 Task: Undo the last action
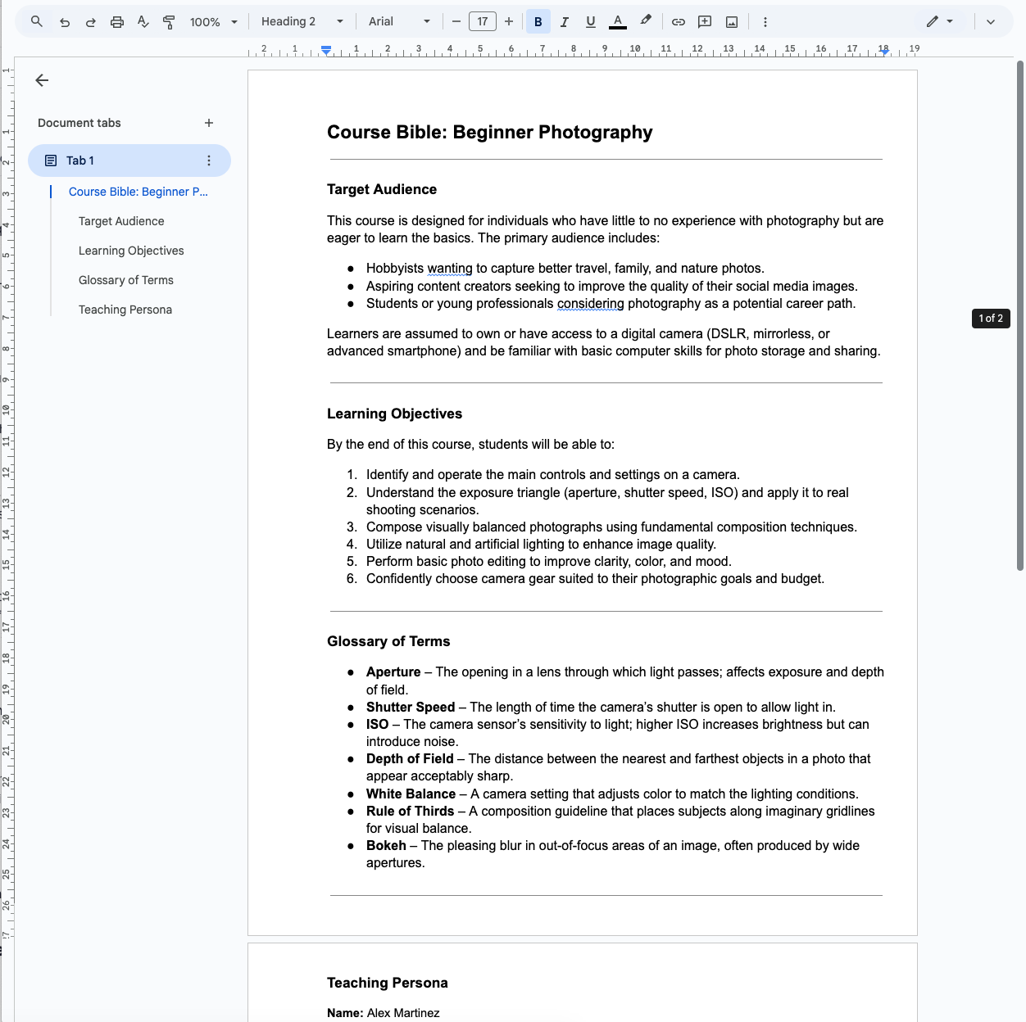pos(65,22)
